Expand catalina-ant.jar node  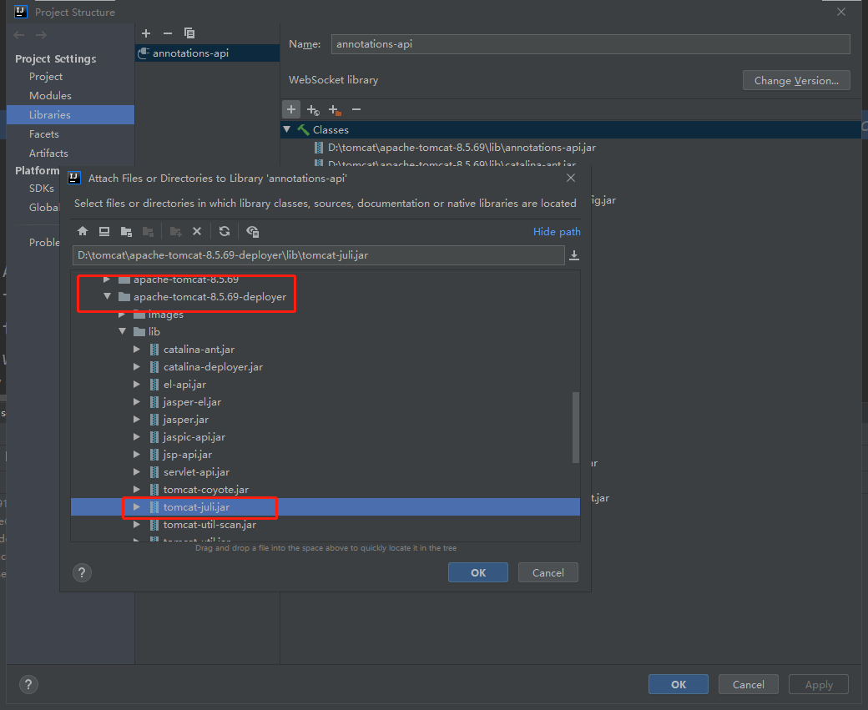pos(137,350)
